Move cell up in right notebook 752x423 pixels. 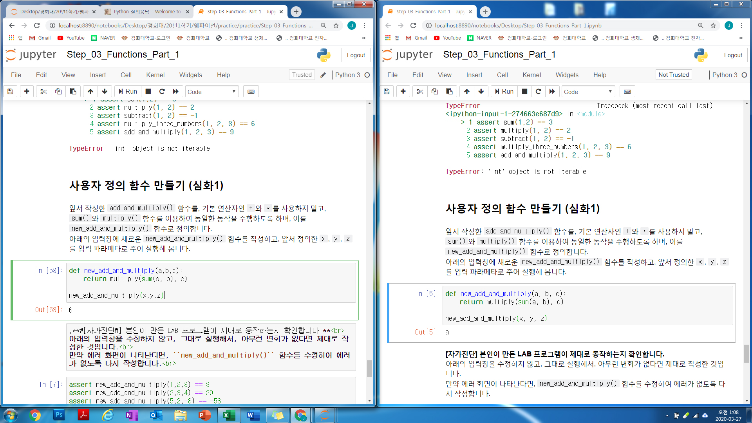tap(467, 91)
